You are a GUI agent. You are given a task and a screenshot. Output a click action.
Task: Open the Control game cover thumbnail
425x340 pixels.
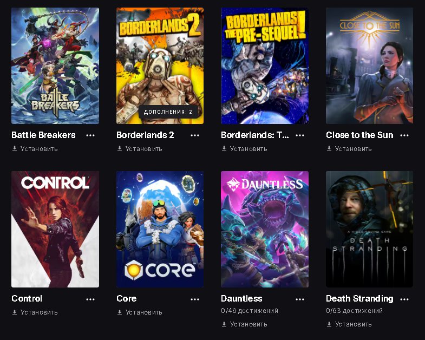pyautogui.click(x=55, y=229)
